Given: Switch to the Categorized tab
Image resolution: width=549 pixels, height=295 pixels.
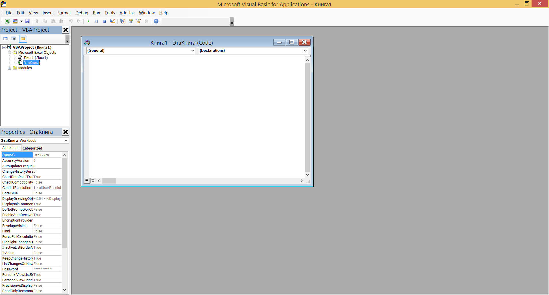Looking at the screenshot, I should [32, 148].
